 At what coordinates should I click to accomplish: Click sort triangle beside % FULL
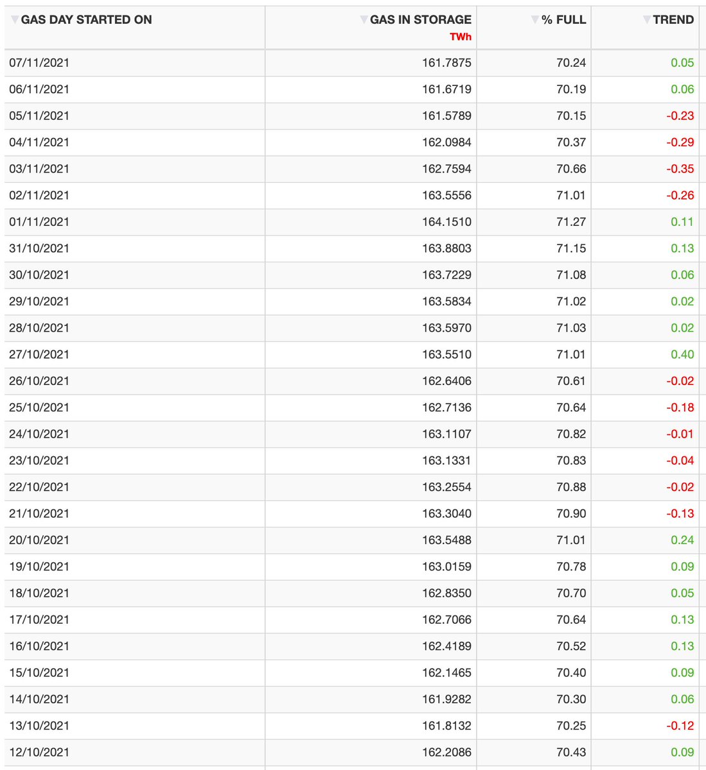click(x=535, y=20)
